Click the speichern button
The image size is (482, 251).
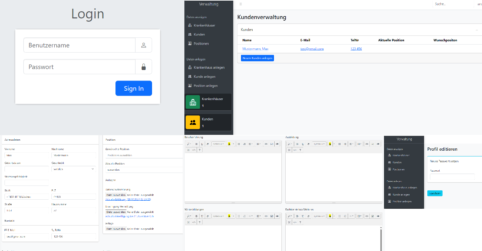(x=435, y=193)
